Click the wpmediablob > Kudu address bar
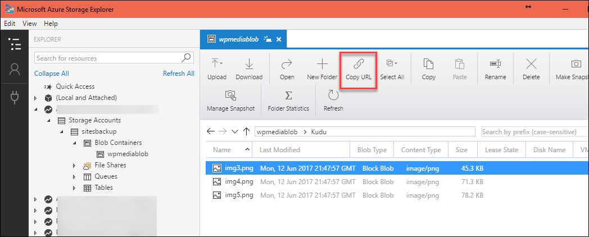589x237 pixels. (x=364, y=131)
